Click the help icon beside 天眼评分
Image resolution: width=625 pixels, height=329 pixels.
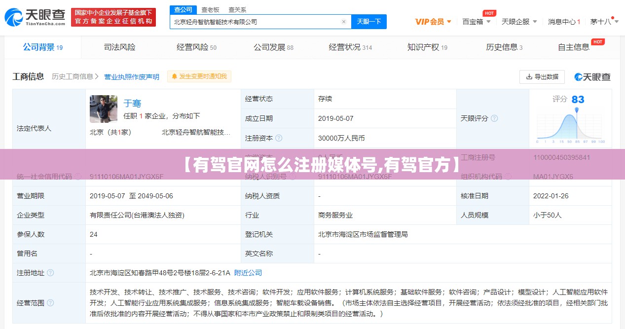point(494,118)
